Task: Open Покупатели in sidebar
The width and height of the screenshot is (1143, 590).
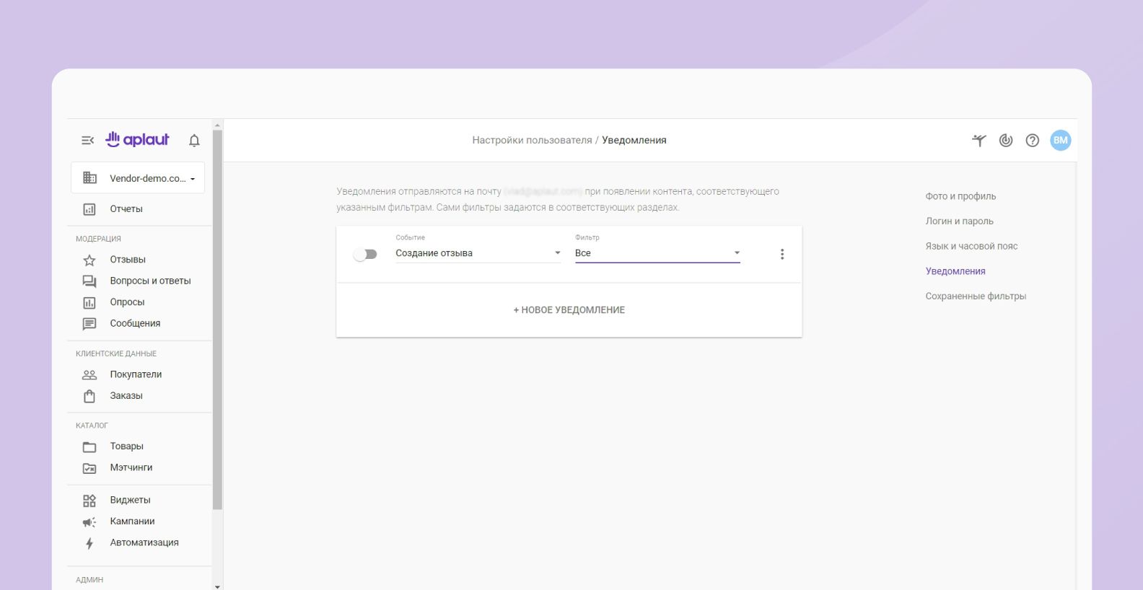Action: [136, 374]
